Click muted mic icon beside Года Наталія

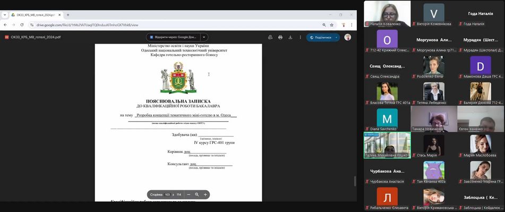coord(461,24)
